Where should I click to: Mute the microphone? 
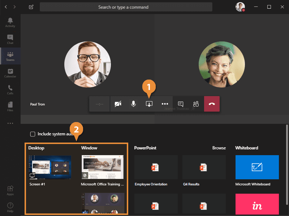(133, 104)
